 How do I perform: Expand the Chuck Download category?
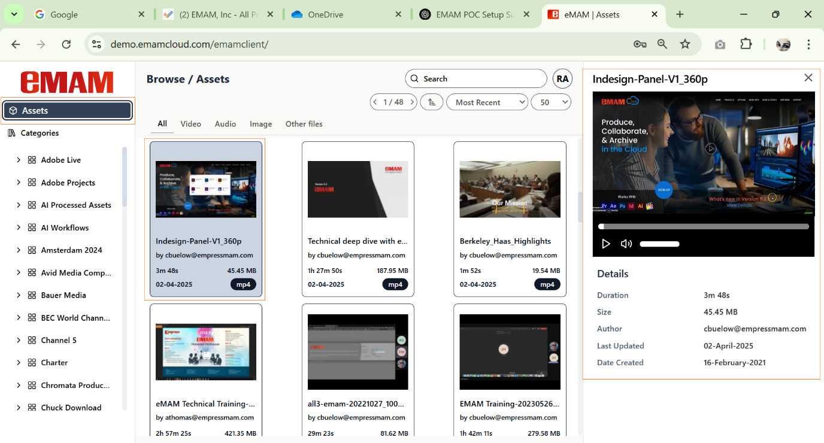point(19,408)
